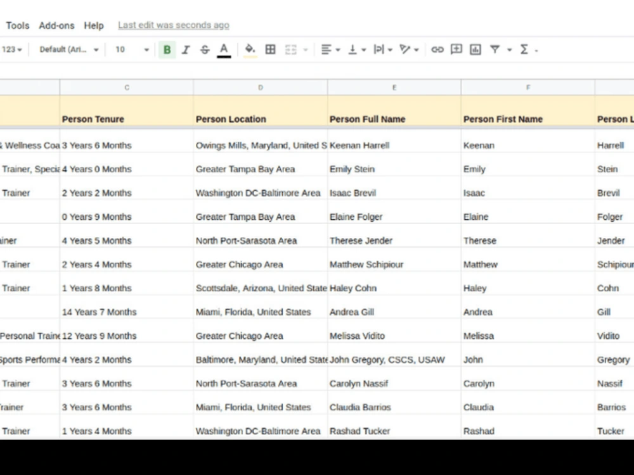Screen dimensions: 634x475
Task: Open the Add-ons menu
Action: coord(56,25)
